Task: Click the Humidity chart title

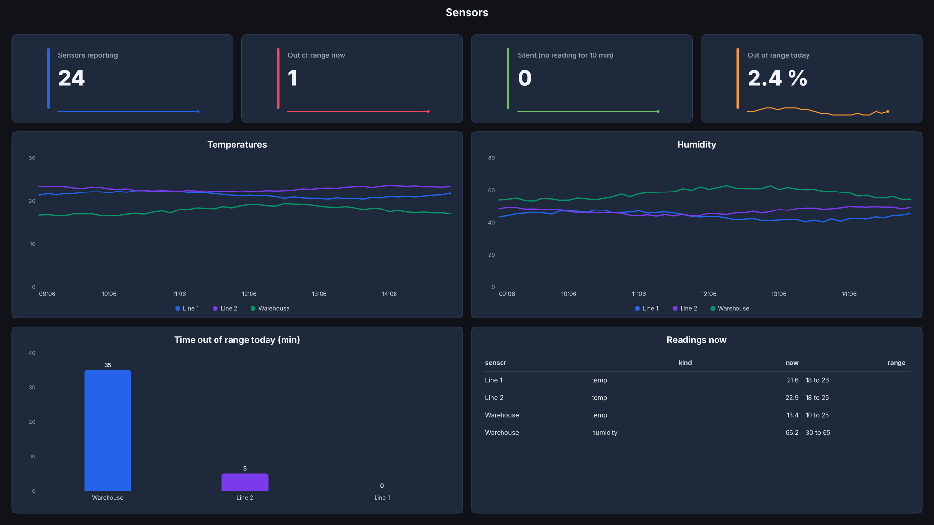Action: 697,145
